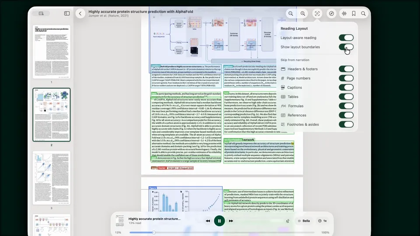The image size is (420, 236).
Task: Click the 'Jumper et al. (Nature, 2021)' subtitle
Action: [x=108, y=16]
